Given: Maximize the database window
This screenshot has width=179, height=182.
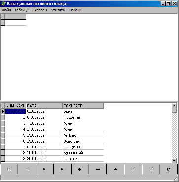Looking at the screenshot, I should [x=168, y=4].
